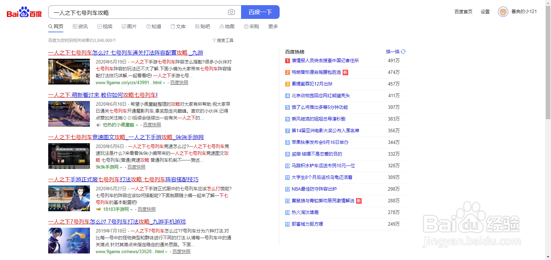The height and width of the screenshot is (260, 551).
Task: Switch to 知道 tab
Action: pos(154,26)
